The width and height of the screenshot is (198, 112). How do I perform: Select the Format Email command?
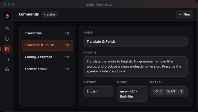pos(47,69)
